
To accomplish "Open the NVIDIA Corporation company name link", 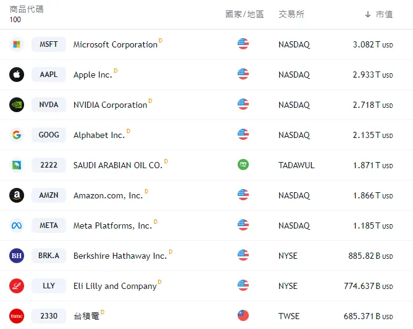I will (110, 105).
